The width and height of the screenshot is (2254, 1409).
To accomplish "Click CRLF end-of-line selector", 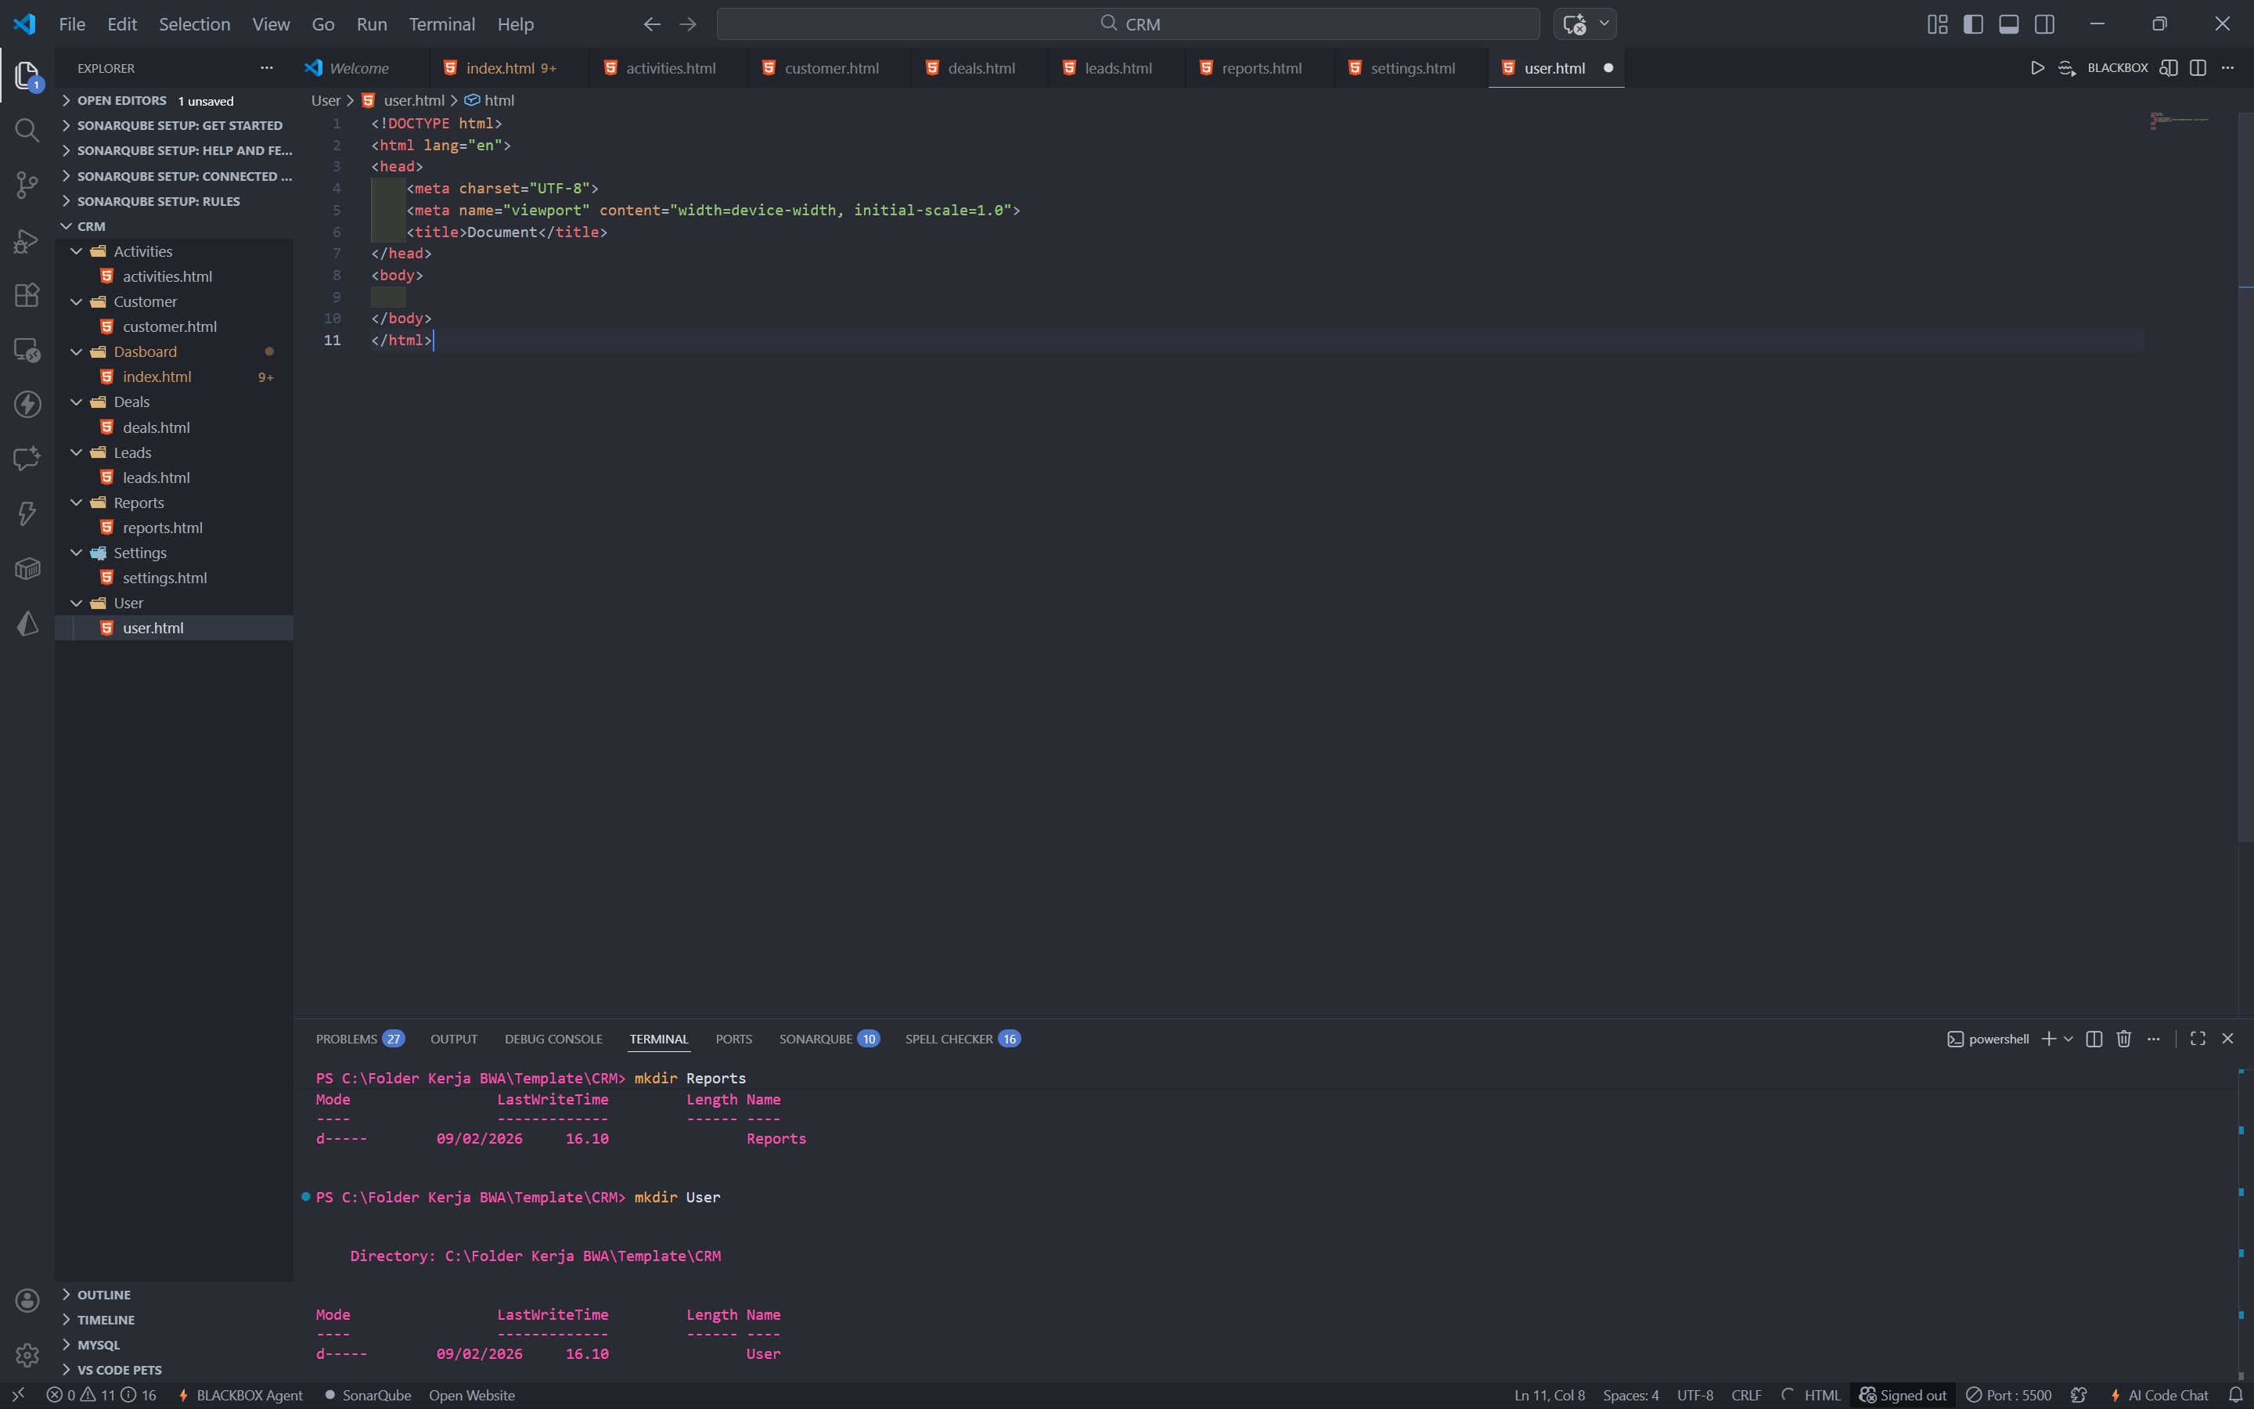I will (1745, 1395).
